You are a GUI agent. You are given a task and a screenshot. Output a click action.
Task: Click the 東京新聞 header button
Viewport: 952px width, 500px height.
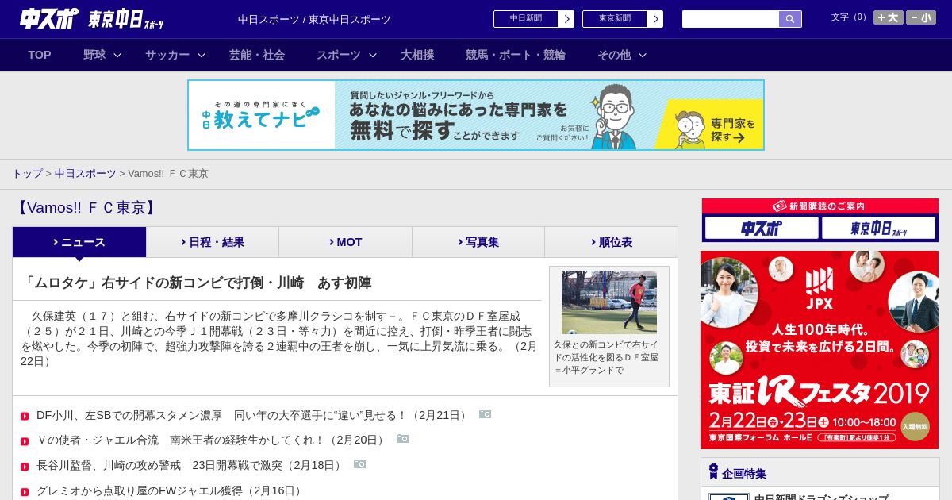(615, 19)
